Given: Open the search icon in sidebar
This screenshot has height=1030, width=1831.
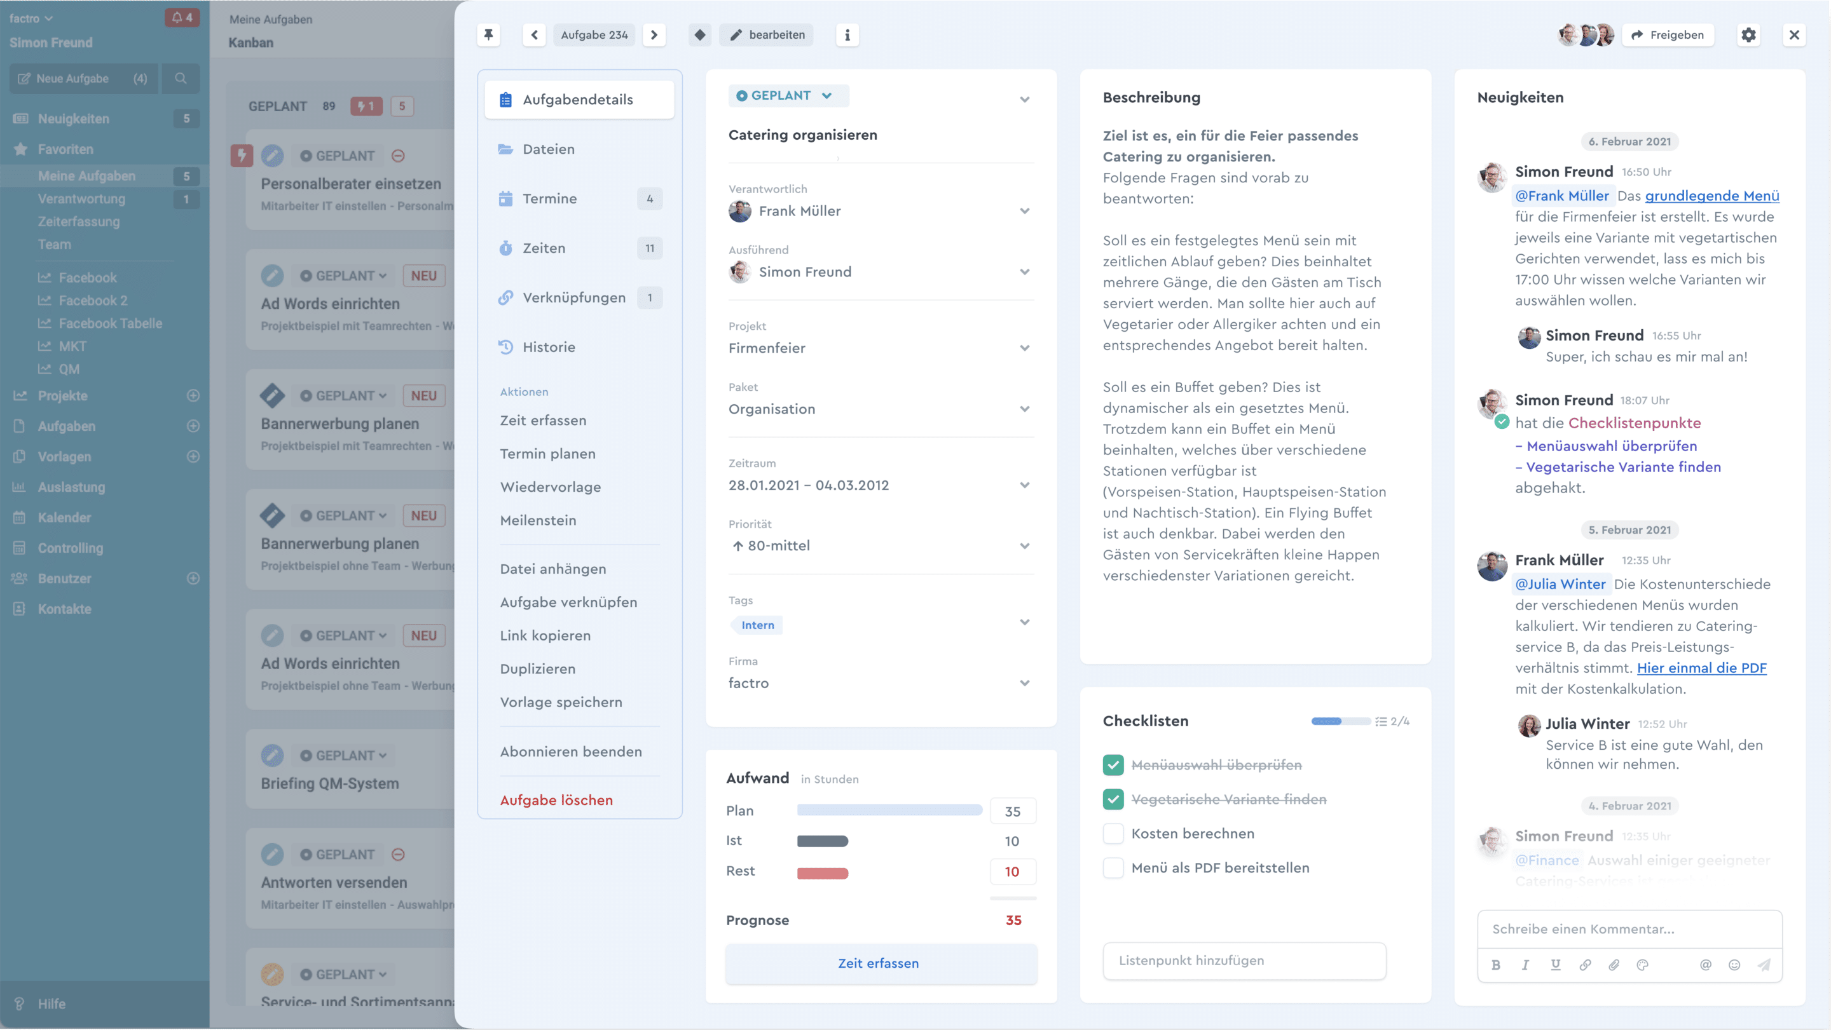Looking at the screenshot, I should coord(181,78).
